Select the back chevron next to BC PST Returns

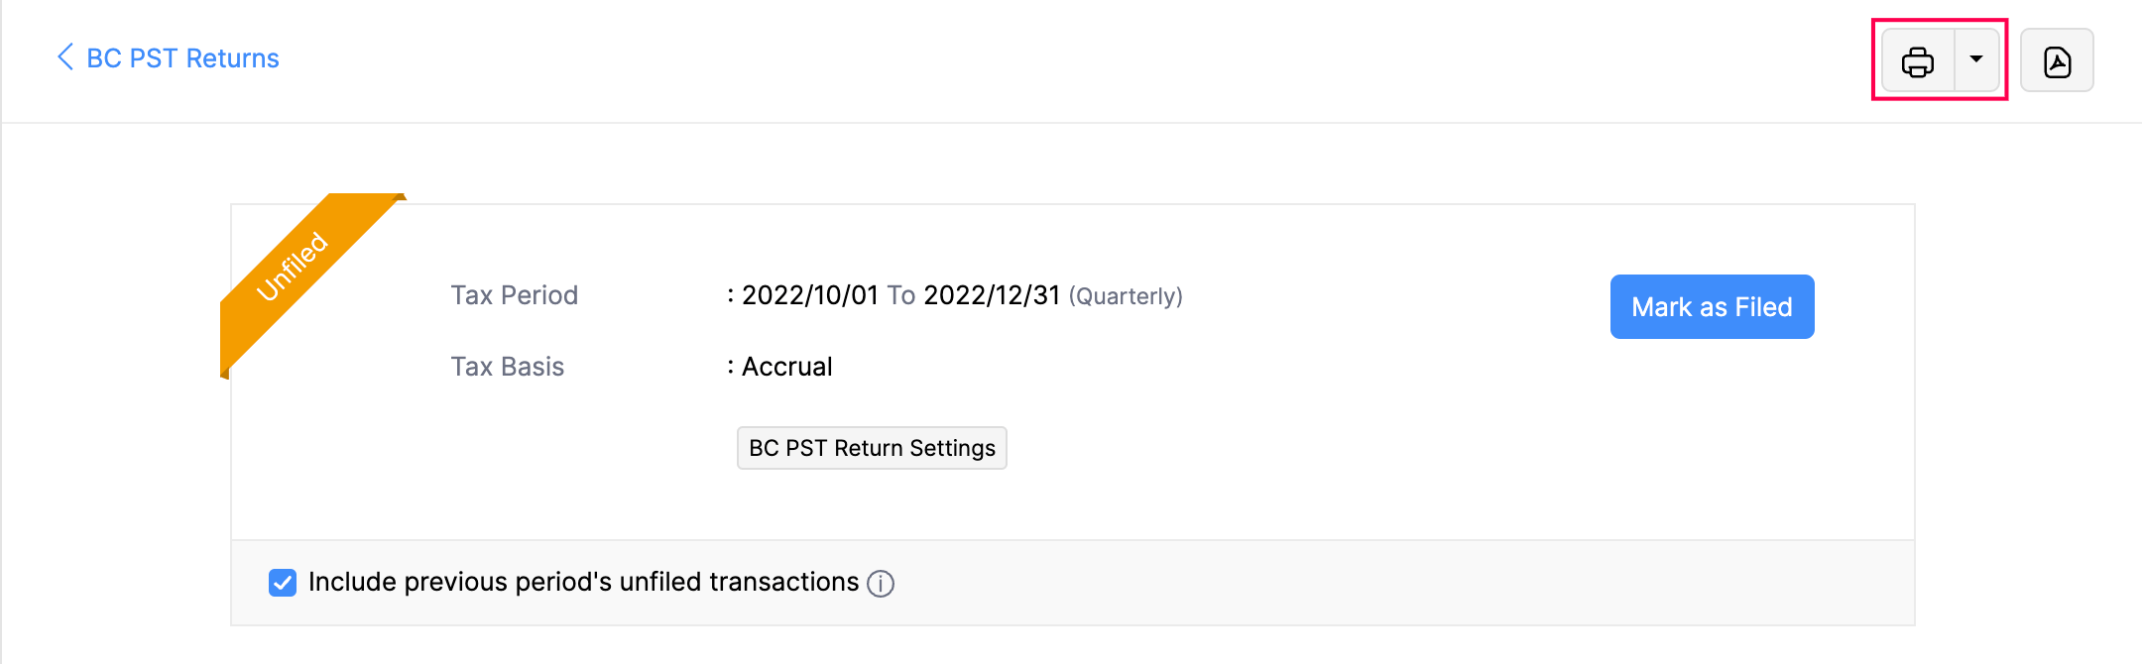coord(64,57)
